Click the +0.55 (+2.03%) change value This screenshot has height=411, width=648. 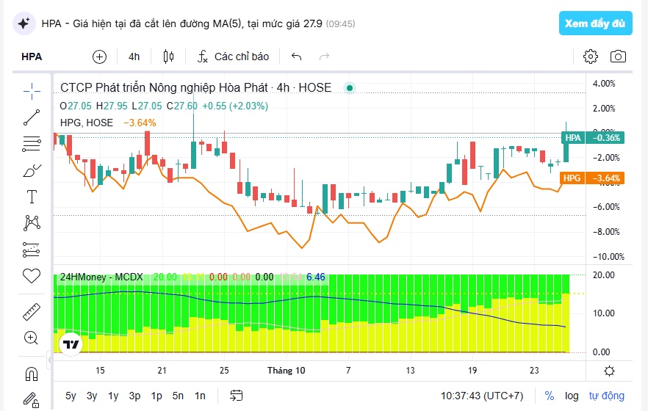tap(235, 106)
